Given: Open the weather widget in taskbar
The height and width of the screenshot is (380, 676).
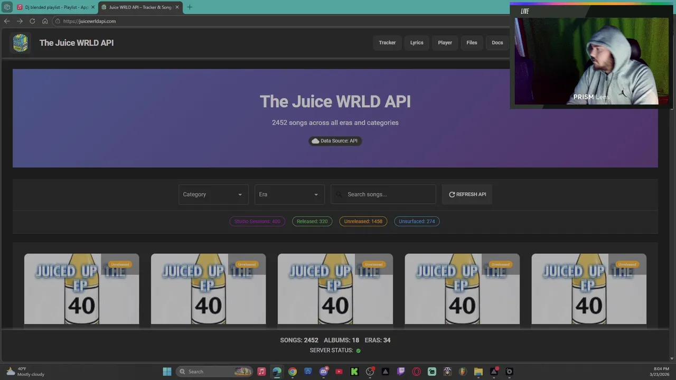Looking at the screenshot, I should point(24,372).
